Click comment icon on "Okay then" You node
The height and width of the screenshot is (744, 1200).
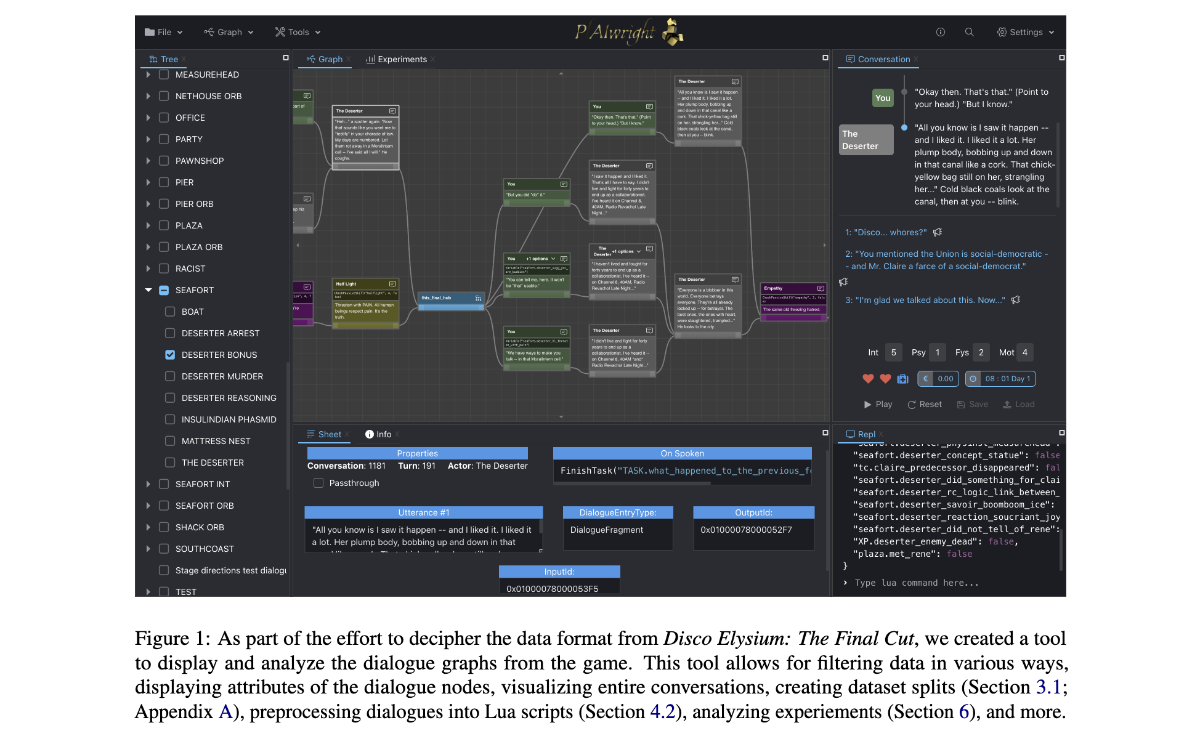click(x=649, y=107)
